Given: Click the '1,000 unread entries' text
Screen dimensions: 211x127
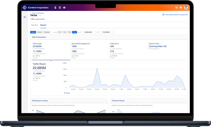Looking at the screenshot, I should tap(37, 19).
